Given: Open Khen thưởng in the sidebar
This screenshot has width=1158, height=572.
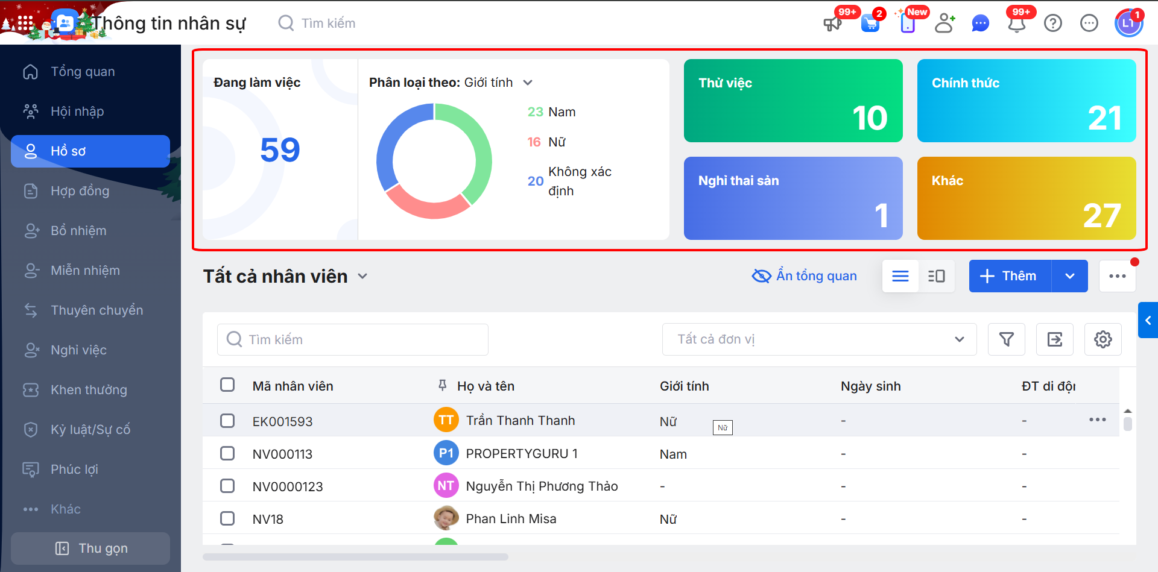Looking at the screenshot, I should point(90,390).
